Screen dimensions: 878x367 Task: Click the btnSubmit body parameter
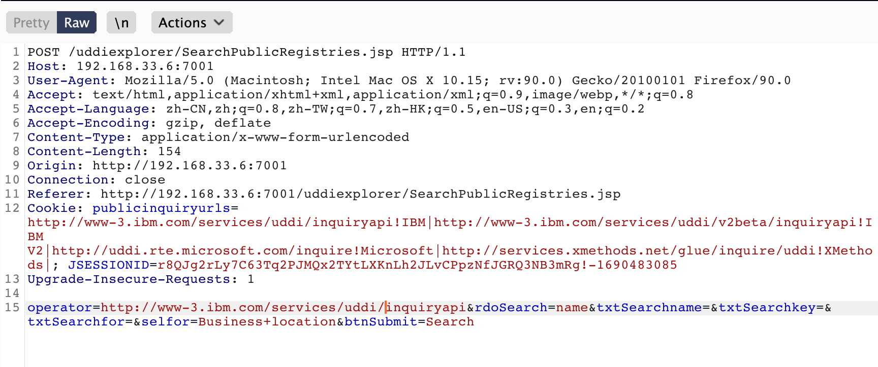coord(381,322)
